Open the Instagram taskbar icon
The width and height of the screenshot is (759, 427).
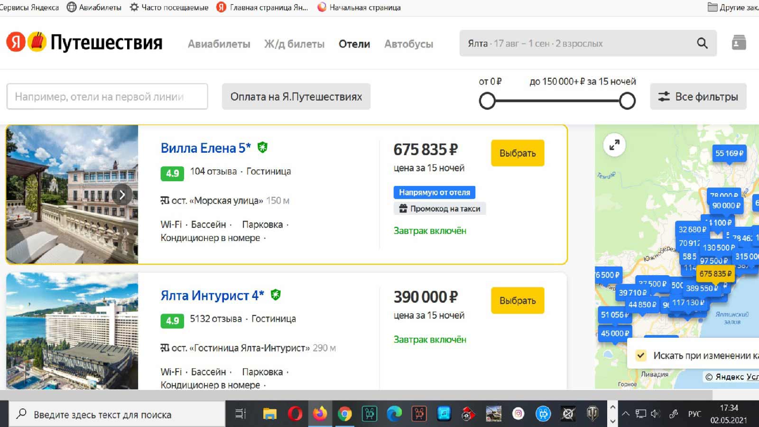(x=518, y=414)
